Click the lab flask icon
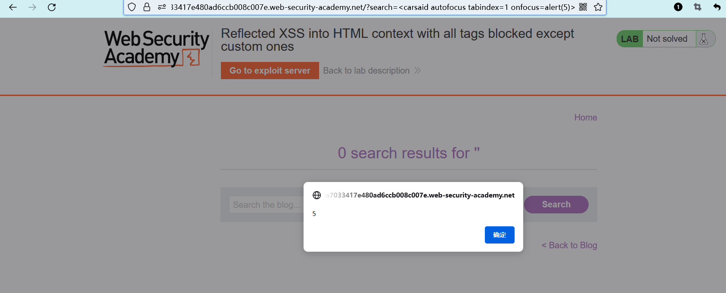This screenshot has width=726, height=293. 704,39
